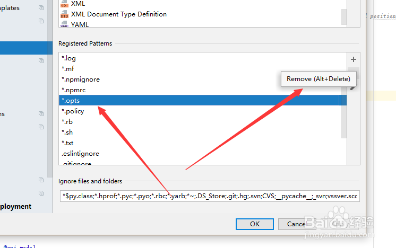Select the *.sh registered pattern

pos(67,132)
